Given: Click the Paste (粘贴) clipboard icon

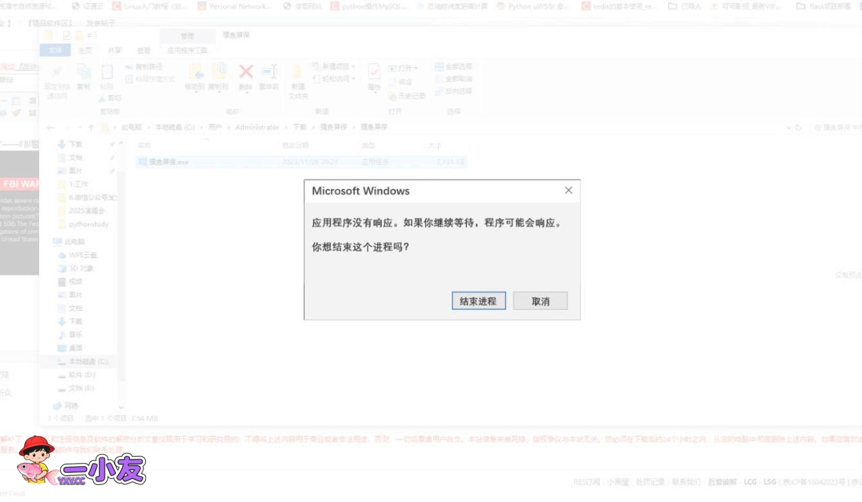Looking at the screenshot, I should [x=107, y=73].
